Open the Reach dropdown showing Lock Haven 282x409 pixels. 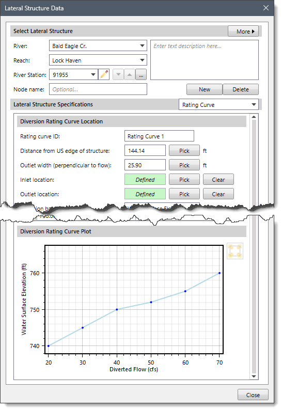tap(98, 60)
